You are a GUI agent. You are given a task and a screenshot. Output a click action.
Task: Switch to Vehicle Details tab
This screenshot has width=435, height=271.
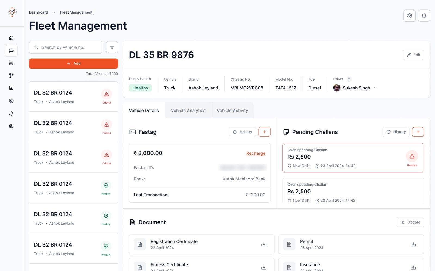pos(144,111)
